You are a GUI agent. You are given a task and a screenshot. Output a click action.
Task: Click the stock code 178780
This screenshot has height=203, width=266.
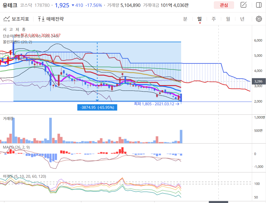[42, 5]
